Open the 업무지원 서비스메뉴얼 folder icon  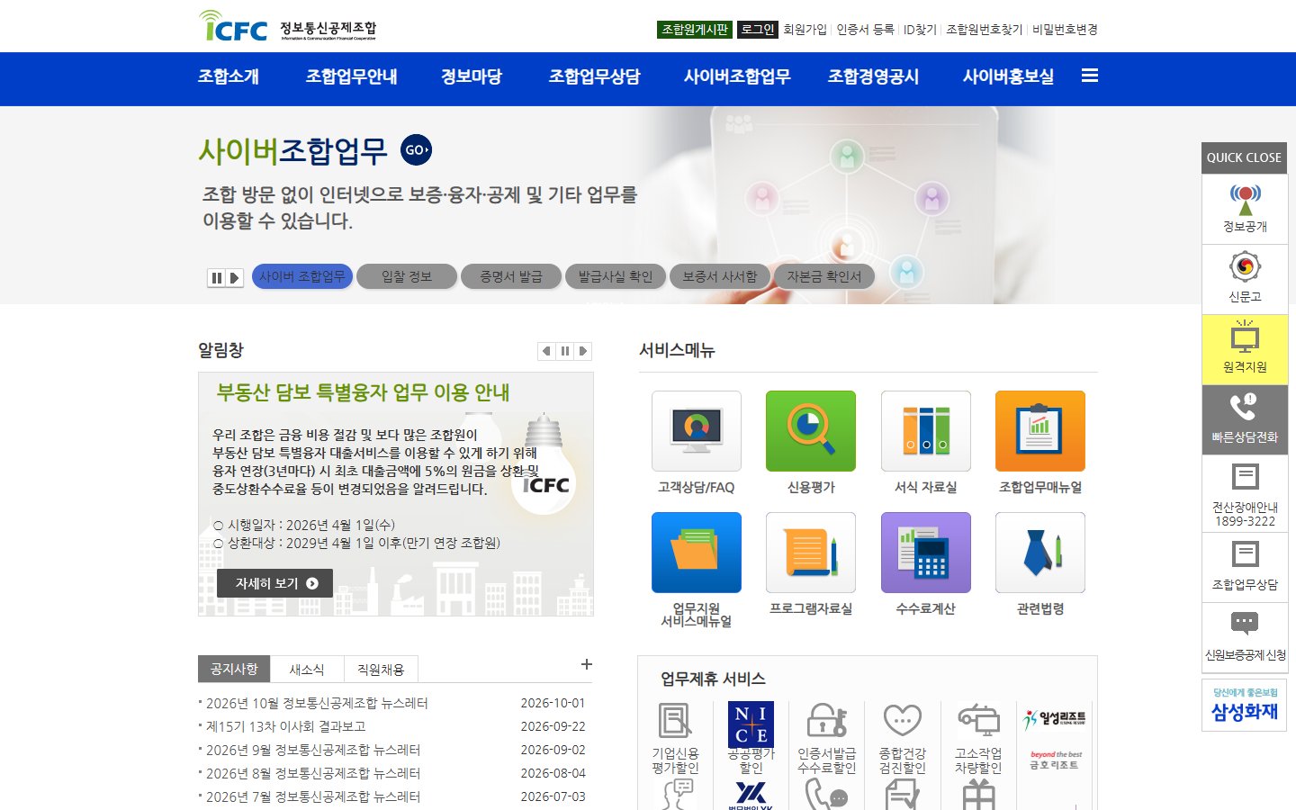pyautogui.click(x=697, y=553)
